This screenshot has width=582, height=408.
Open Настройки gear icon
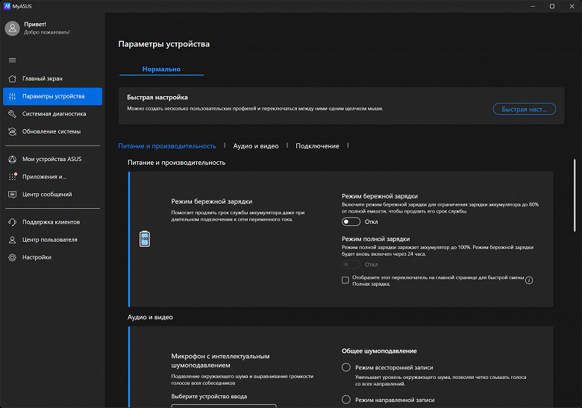[x=12, y=257]
